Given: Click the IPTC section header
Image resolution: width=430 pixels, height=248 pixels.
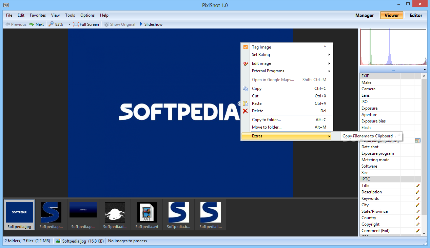Looking at the screenshot, I should 390,179.
